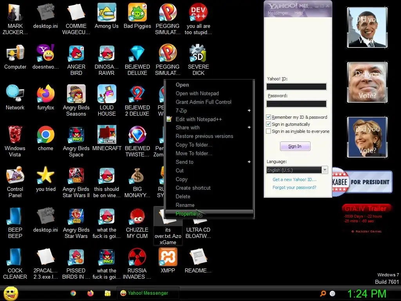The width and height of the screenshot is (401, 301).
Task: Choose Open in the context menu
Action: click(210, 85)
